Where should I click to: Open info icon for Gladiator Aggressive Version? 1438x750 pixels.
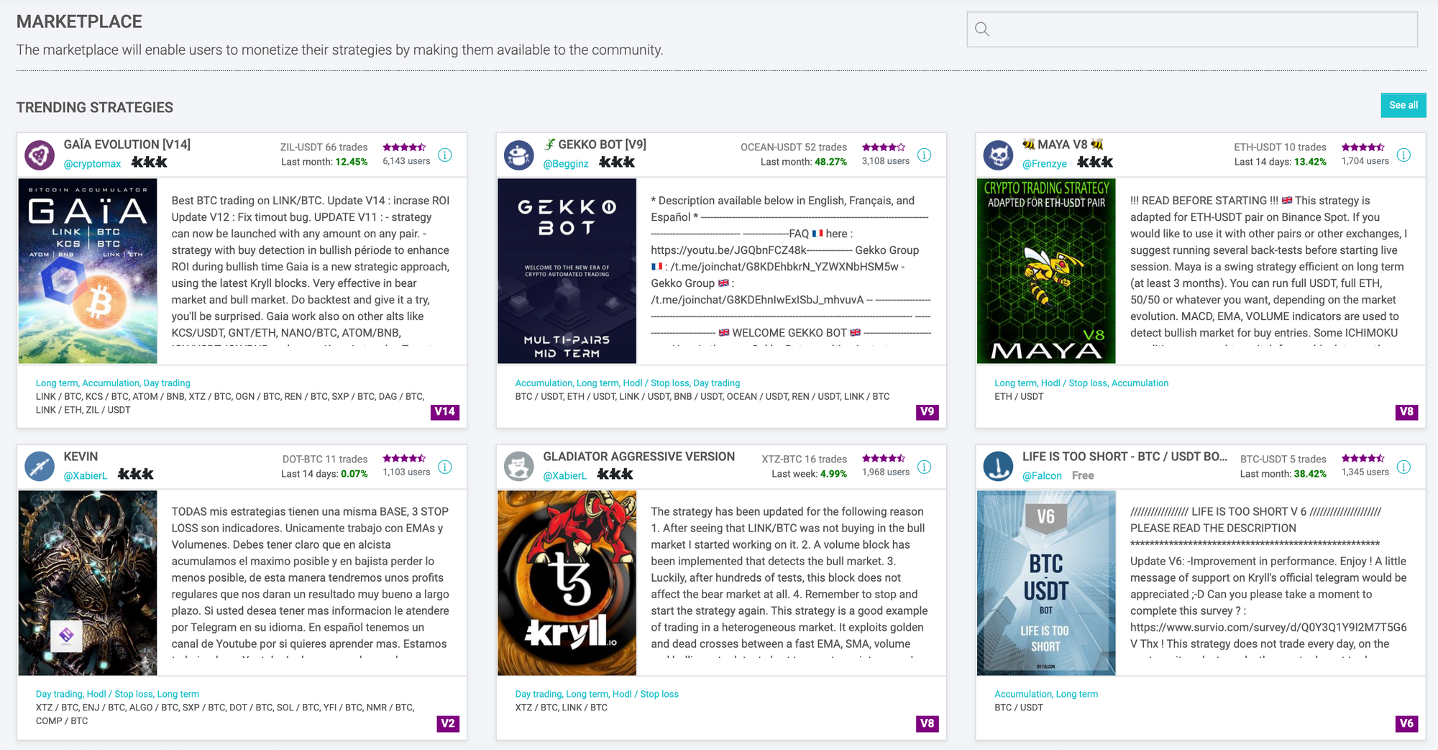click(x=925, y=467)
